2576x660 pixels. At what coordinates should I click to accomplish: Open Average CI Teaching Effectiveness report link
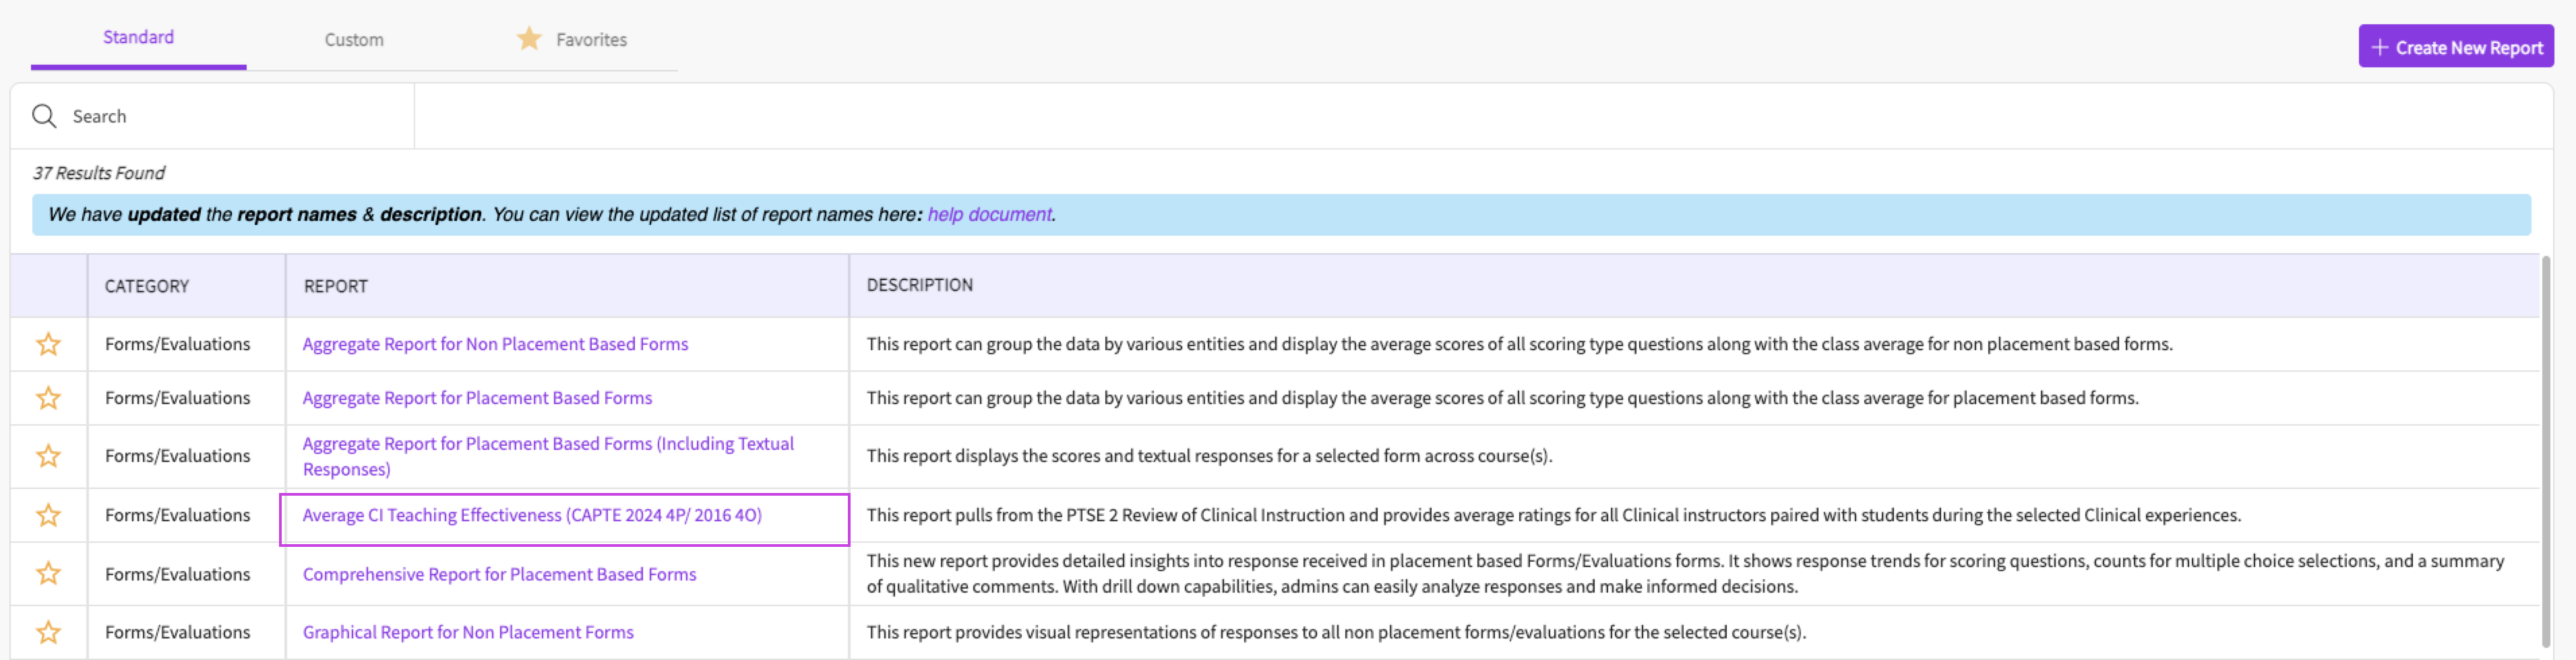tap(532, 515)
